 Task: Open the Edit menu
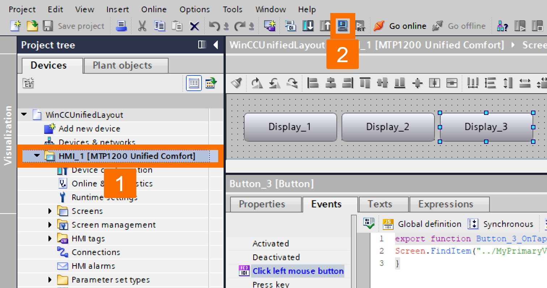[55, 9]
